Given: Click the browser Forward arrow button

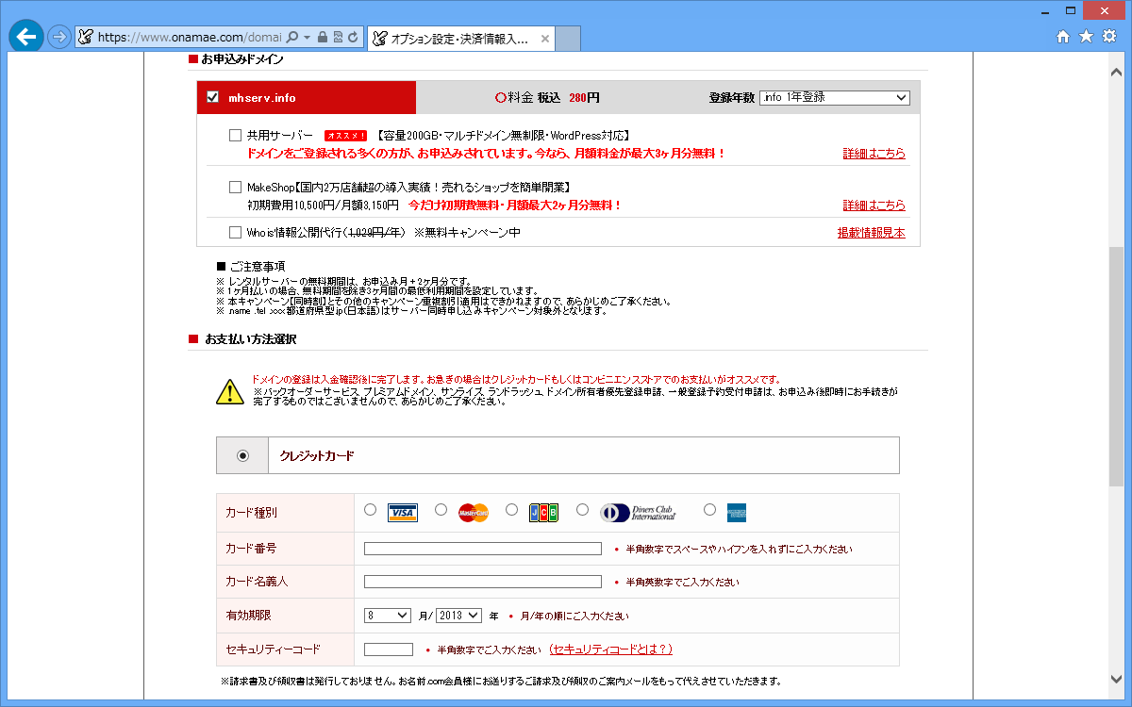Looking at the screenshot, I should pos(59,37).
